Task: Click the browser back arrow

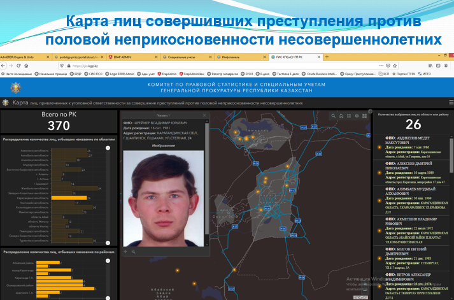Action: (3, 66)
